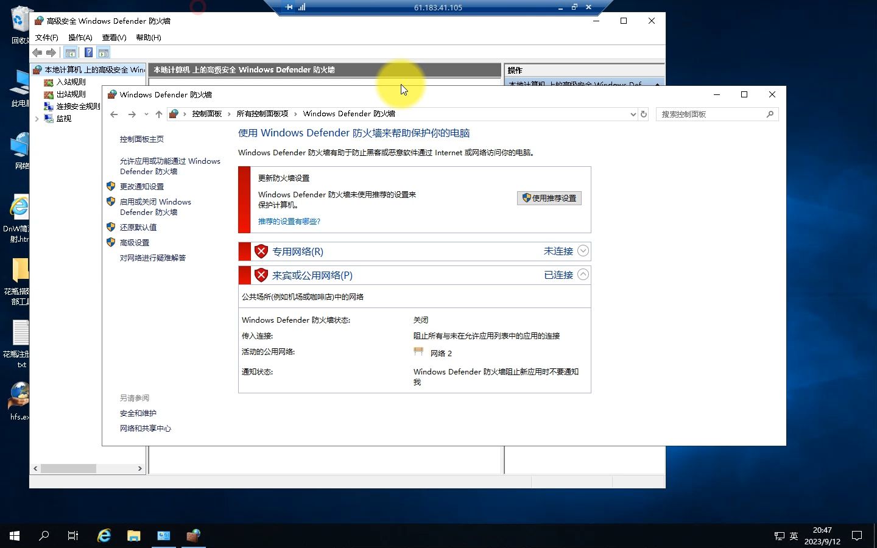The image size is (877, 548).
Task: Click the 搜索控制面板 search box
Action: click(717, 114)
